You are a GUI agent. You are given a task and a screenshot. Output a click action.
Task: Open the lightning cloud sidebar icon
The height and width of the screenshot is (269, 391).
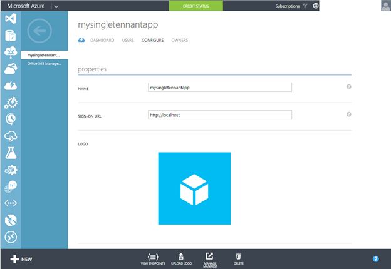(11, 86)
